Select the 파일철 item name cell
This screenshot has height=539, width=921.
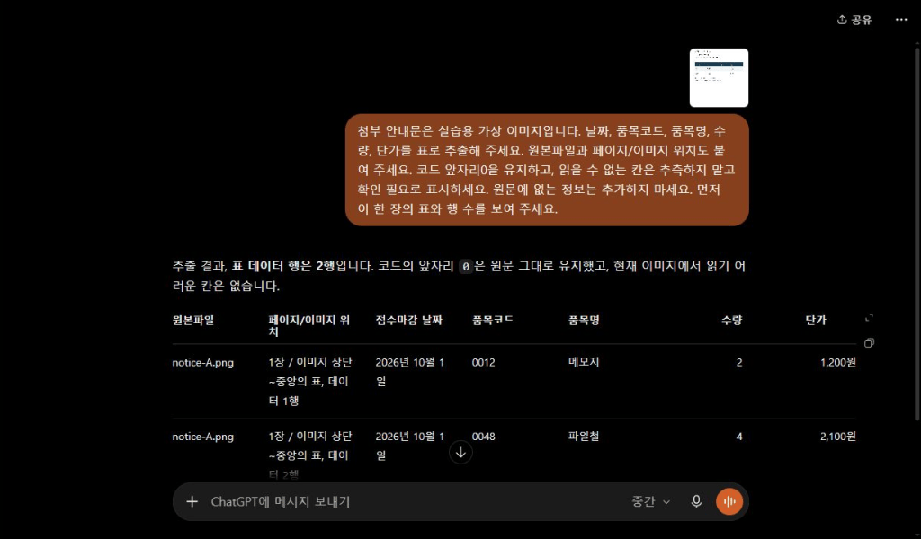pyautogui.click(x=584, y=437)
